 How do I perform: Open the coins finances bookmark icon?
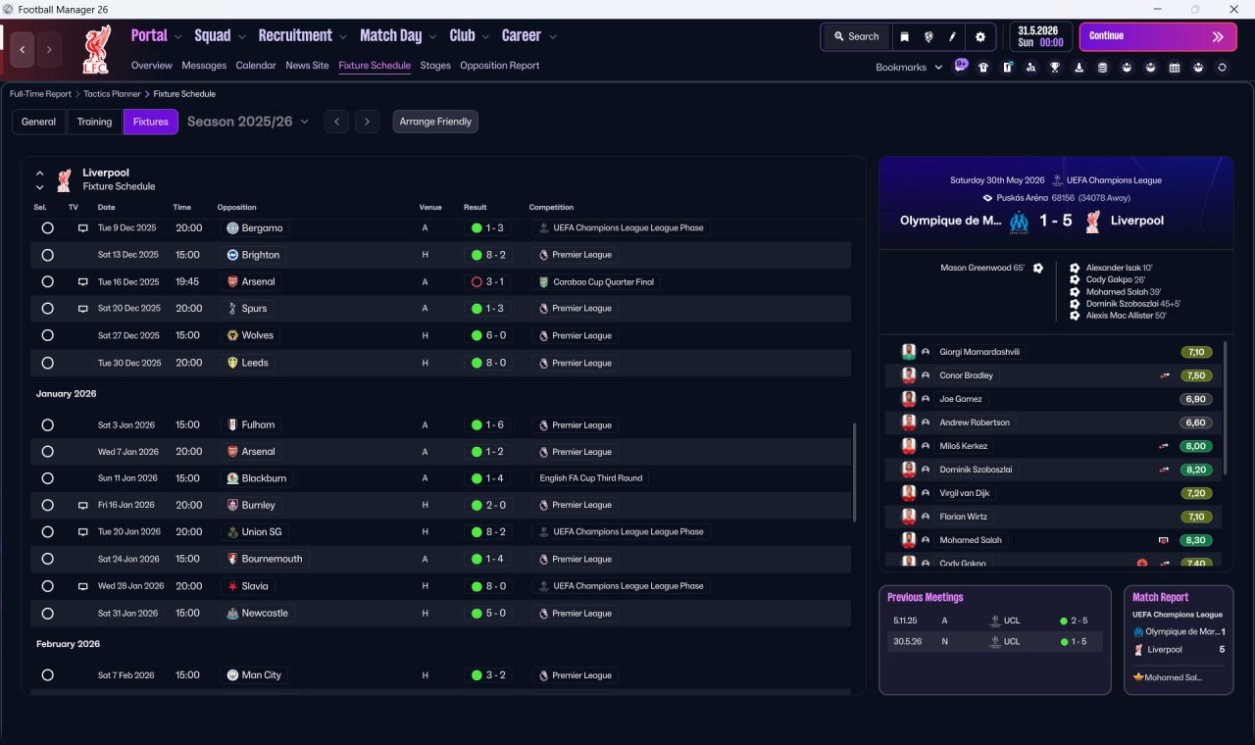(x=1102, y=68)
